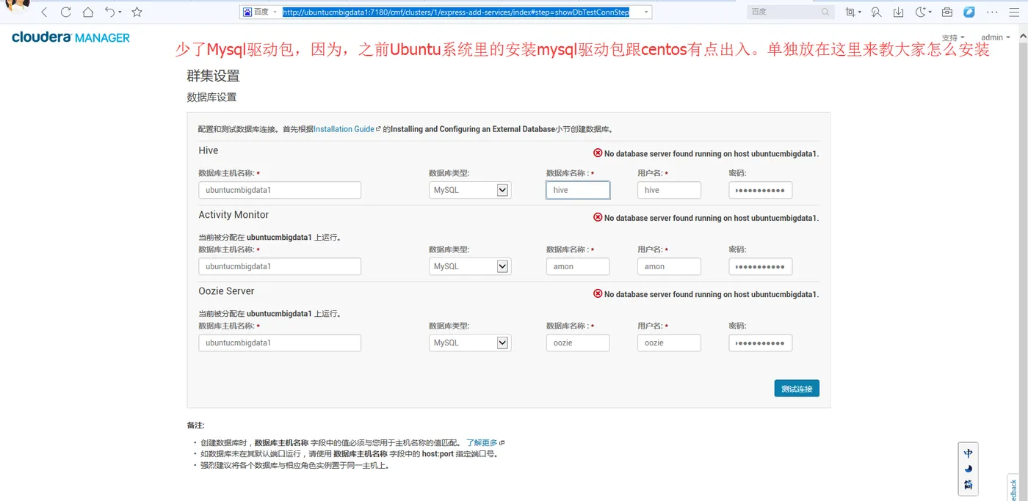
Task: Open the 支持 support menu
Action: 953,37
